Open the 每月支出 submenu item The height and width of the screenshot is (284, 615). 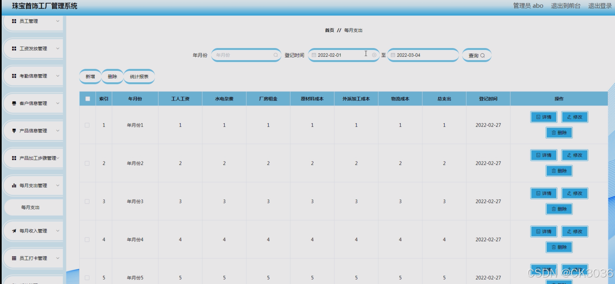(33, 207)
